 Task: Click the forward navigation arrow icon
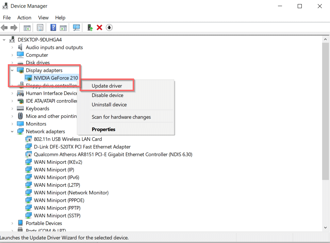pyautogui.click(x=14, y=27)
